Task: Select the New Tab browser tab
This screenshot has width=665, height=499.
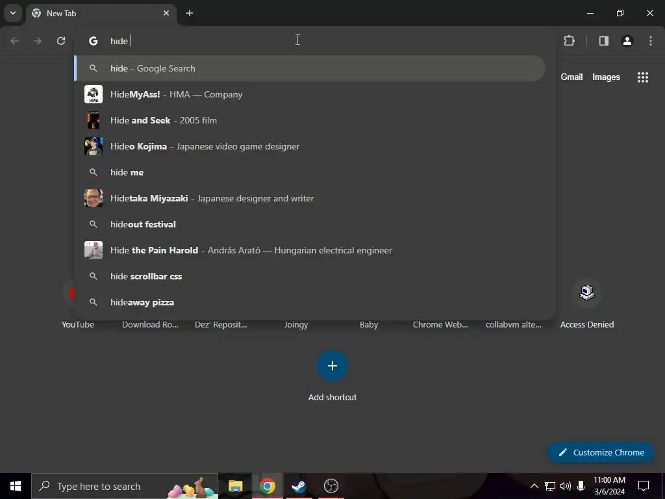Action: (x=101, y=13)
